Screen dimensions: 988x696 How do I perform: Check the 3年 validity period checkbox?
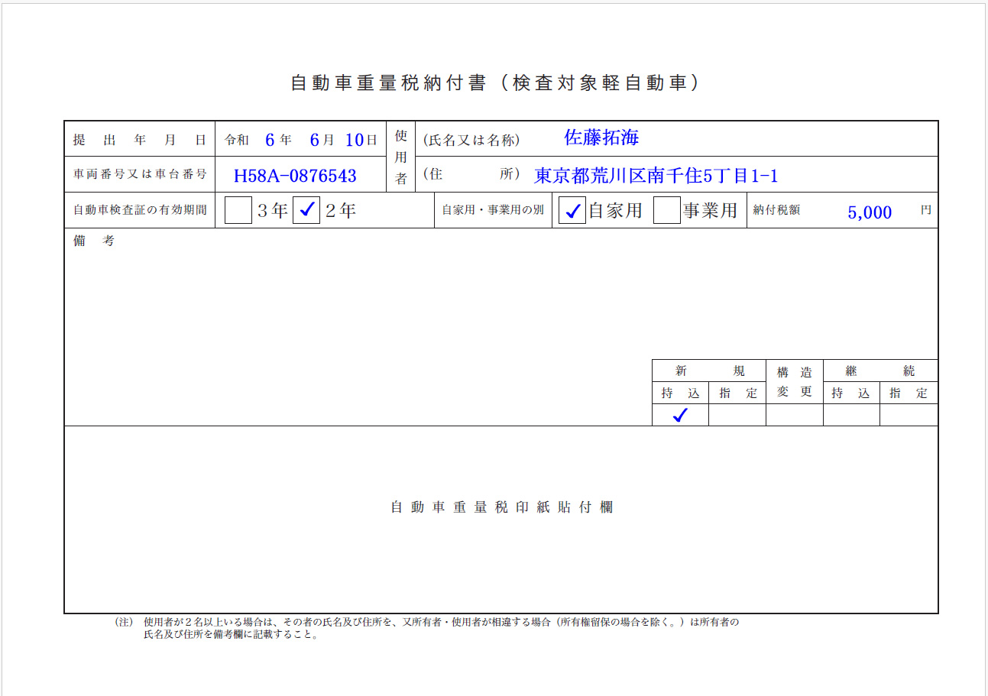click(x=238, y=210)
